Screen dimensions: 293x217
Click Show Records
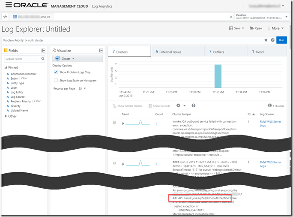159,106
